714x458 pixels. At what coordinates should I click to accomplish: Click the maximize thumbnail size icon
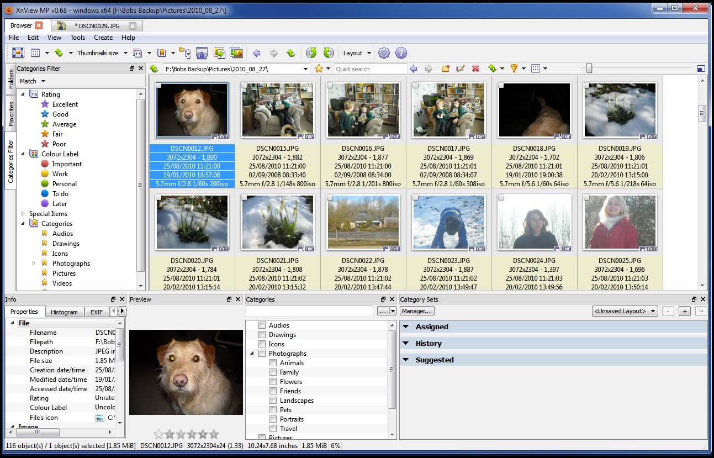tap(701, 69)
